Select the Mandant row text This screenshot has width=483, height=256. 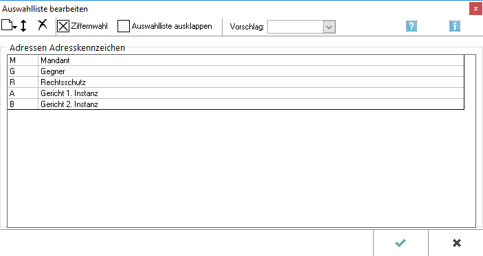[x=55, y=60]
